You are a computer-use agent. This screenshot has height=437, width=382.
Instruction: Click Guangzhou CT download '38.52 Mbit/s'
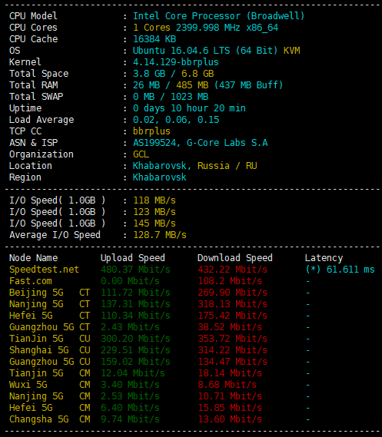[230, 327]
